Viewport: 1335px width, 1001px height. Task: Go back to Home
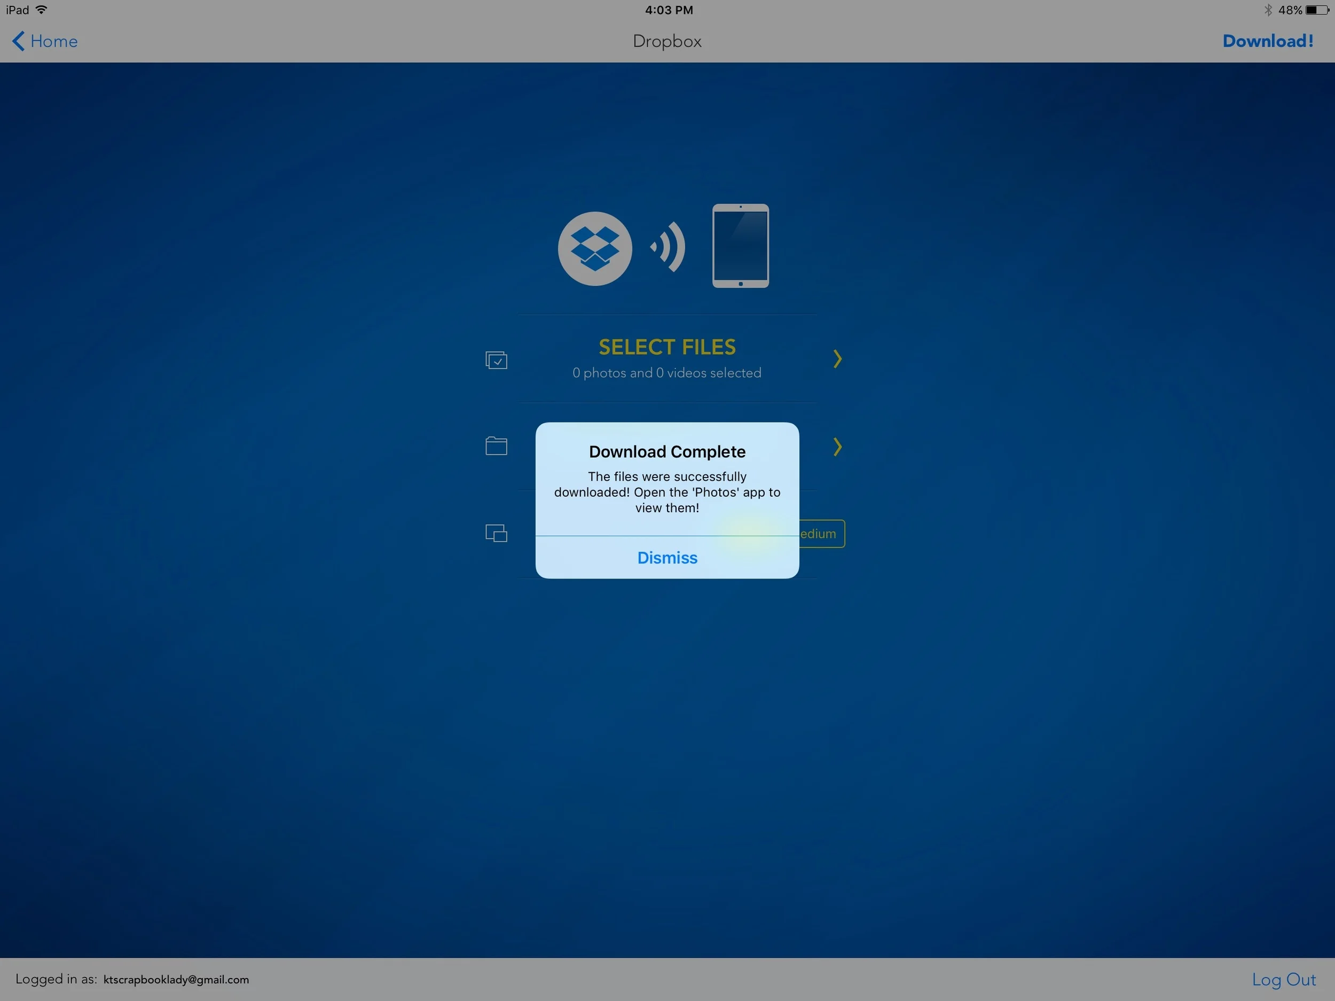[x=45, y=41]
